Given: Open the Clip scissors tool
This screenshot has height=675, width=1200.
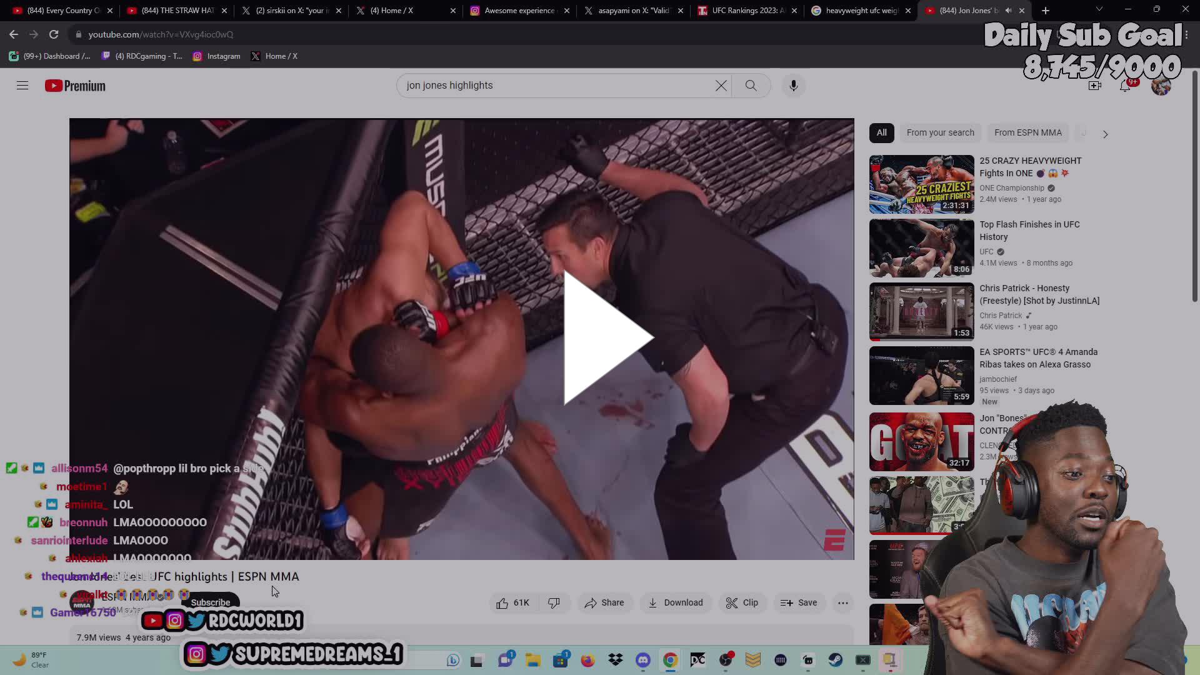Looking at the screenshot, I should point(742,602).
